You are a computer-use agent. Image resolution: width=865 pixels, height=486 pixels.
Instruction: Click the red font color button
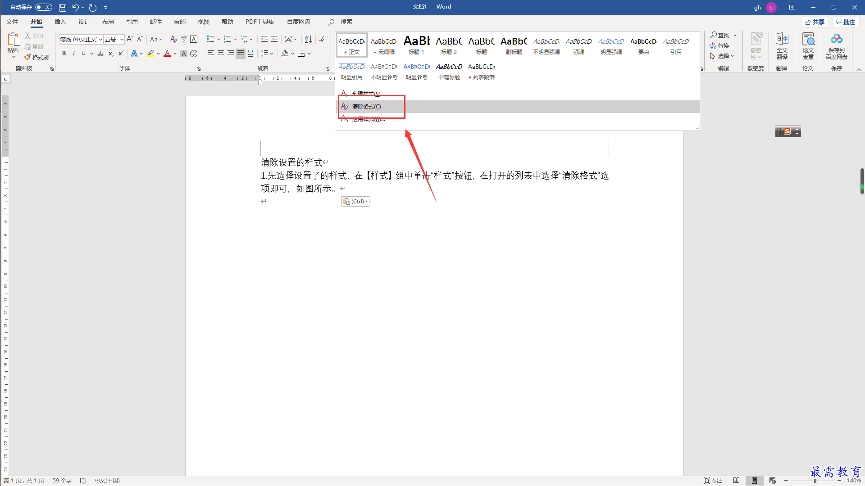[167, 54]
